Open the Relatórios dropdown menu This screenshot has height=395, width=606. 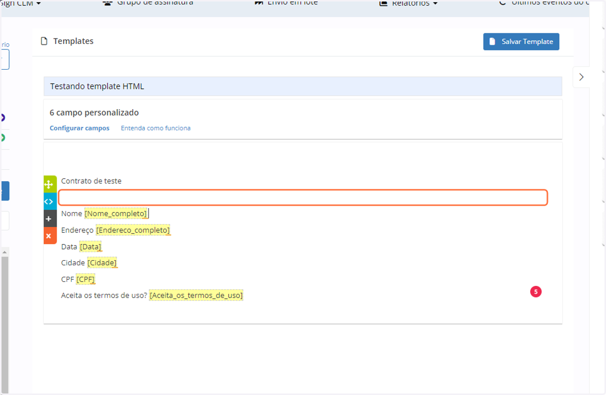409,4
